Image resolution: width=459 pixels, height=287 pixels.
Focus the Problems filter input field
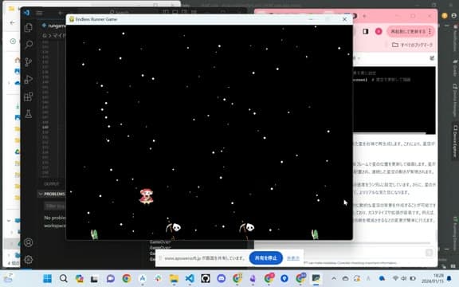pyautogui.click(x=55, y=206)
